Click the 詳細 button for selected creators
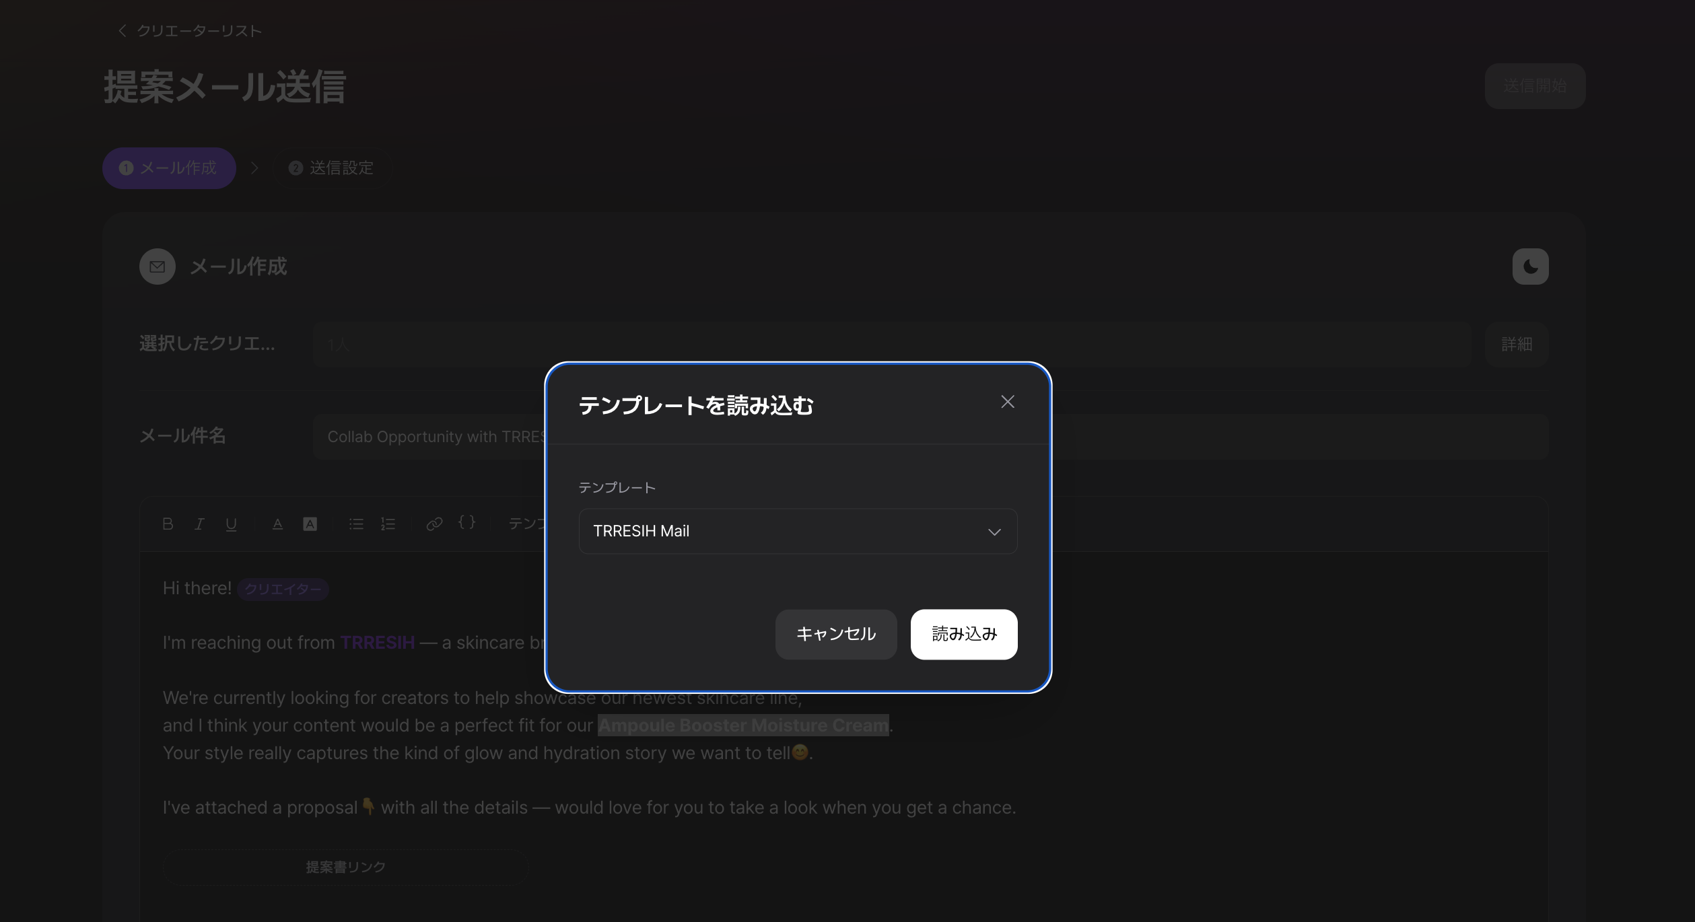This screenshot has width=1695, height=922. [1516, 345]
